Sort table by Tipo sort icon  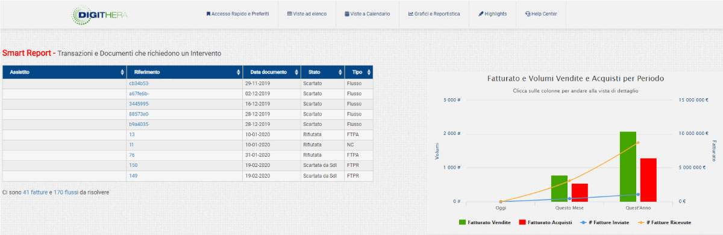[x=369, y=72]
